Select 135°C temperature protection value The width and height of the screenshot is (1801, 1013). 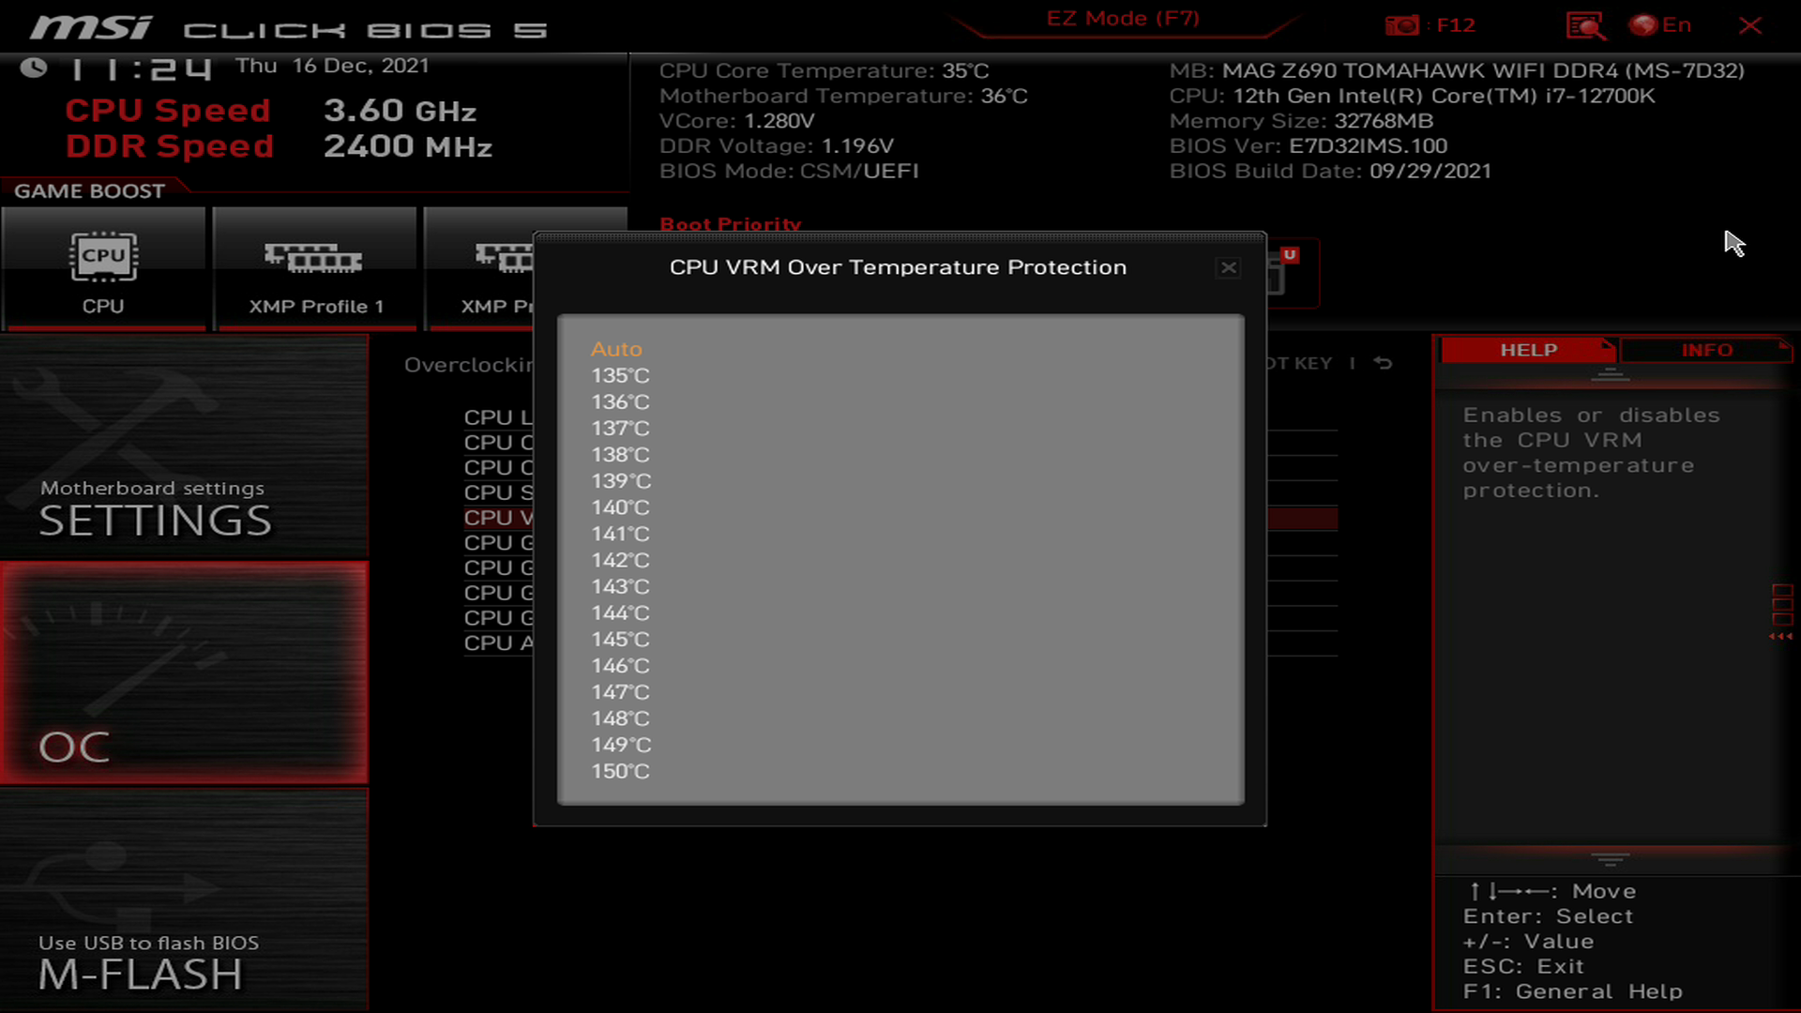(618, 375)
